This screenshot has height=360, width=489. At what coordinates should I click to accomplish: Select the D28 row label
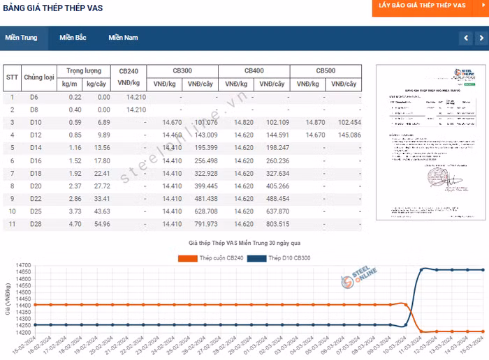(36, 224)
